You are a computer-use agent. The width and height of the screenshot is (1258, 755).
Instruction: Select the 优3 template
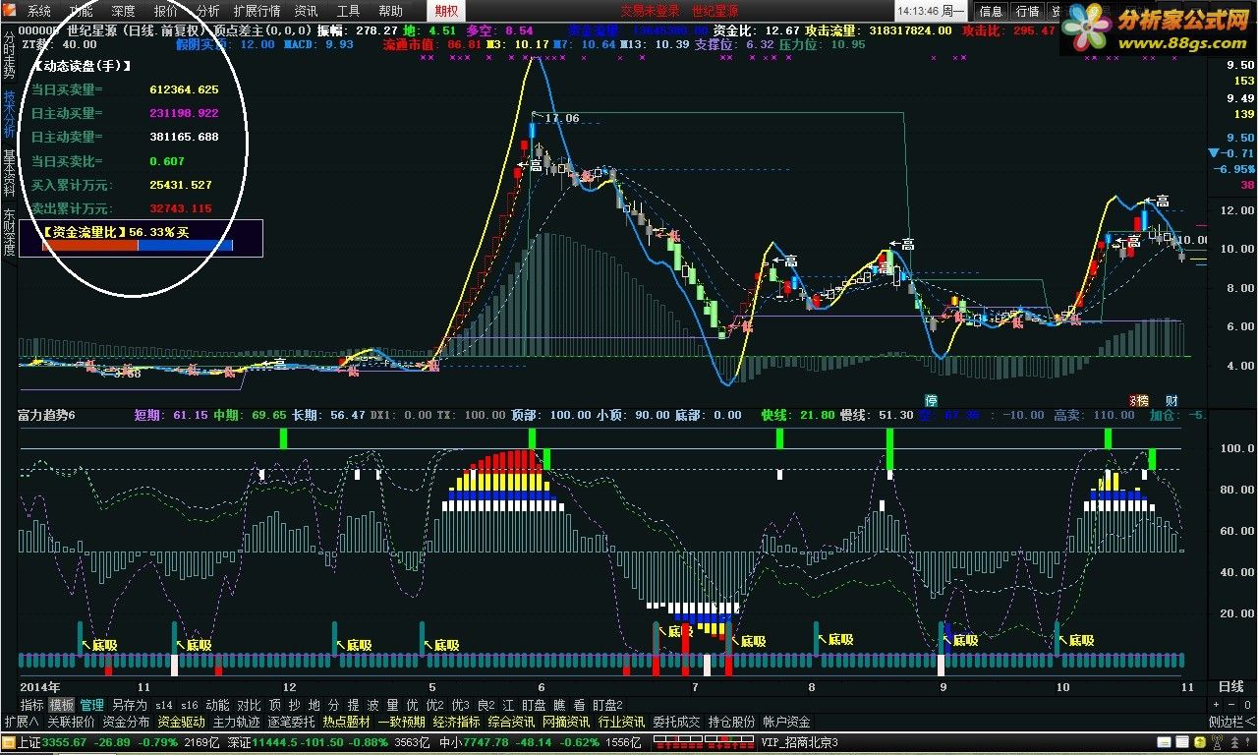point(460,705)
